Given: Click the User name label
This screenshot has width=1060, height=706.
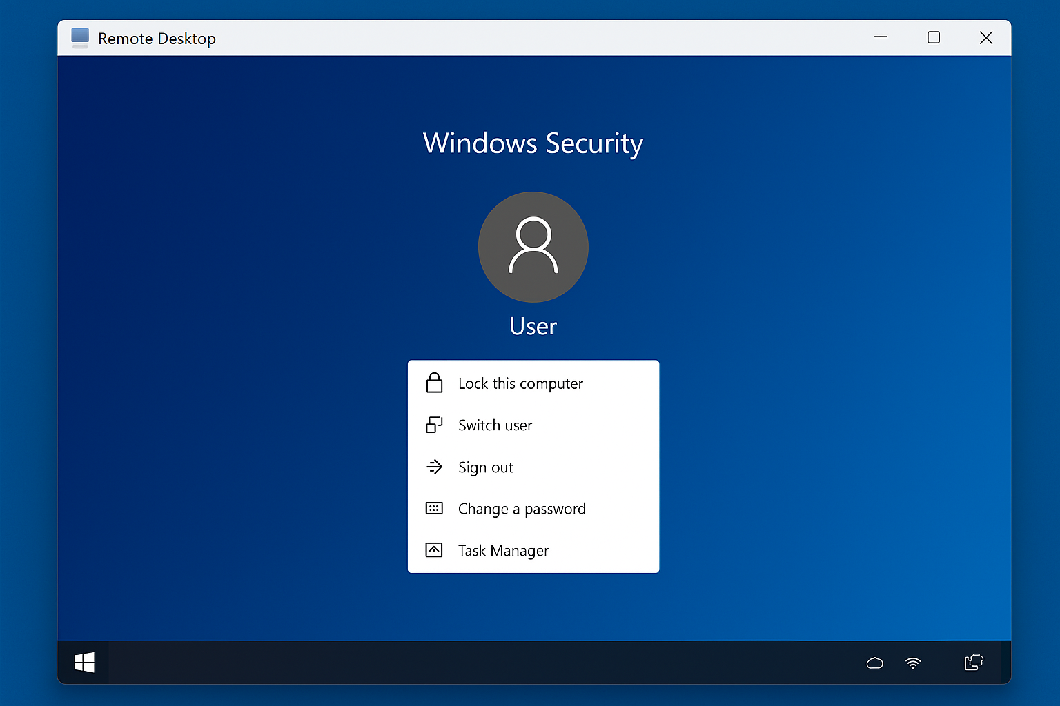Looking at the screenshot, I should coord(533,325).
